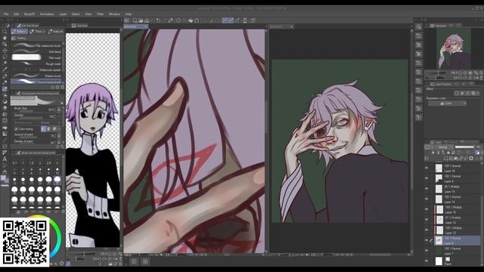The height and width of the screenshot is (272, 484).
Task: Hide Layer 14 with eye icon
Action: [427, 199]
